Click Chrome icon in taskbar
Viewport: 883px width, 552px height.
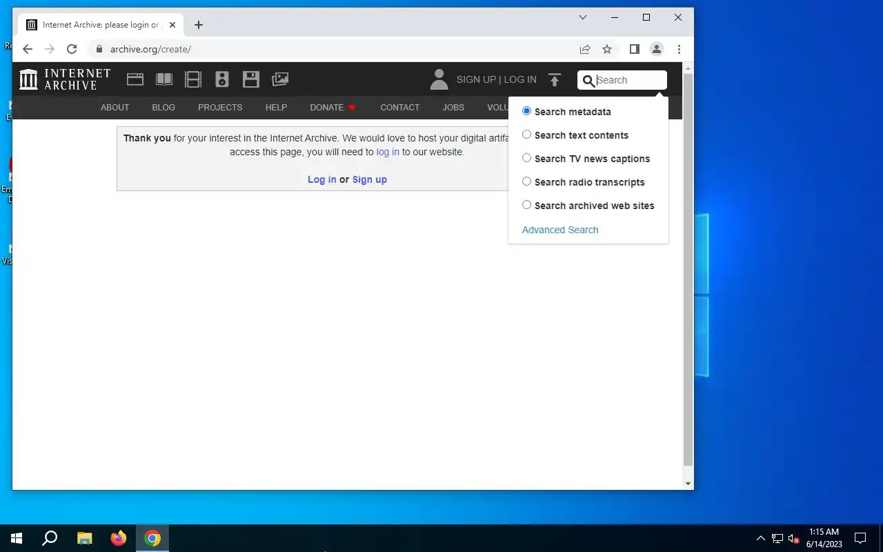click(x=152, y=538)
